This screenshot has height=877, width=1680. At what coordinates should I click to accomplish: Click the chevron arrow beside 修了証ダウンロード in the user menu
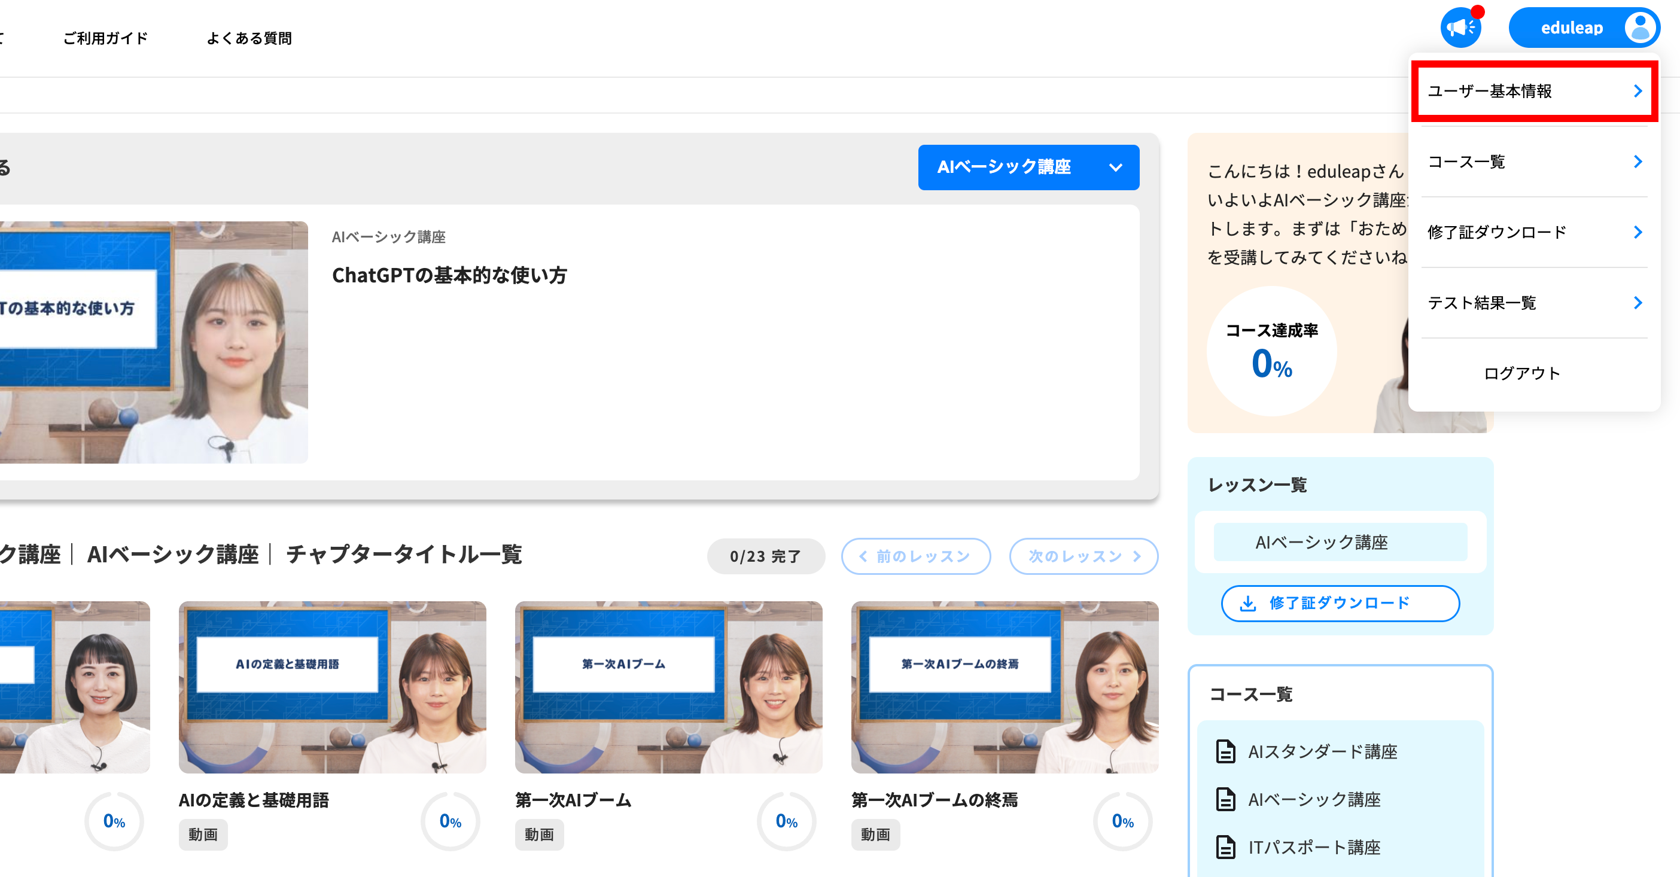point(1638,232)
